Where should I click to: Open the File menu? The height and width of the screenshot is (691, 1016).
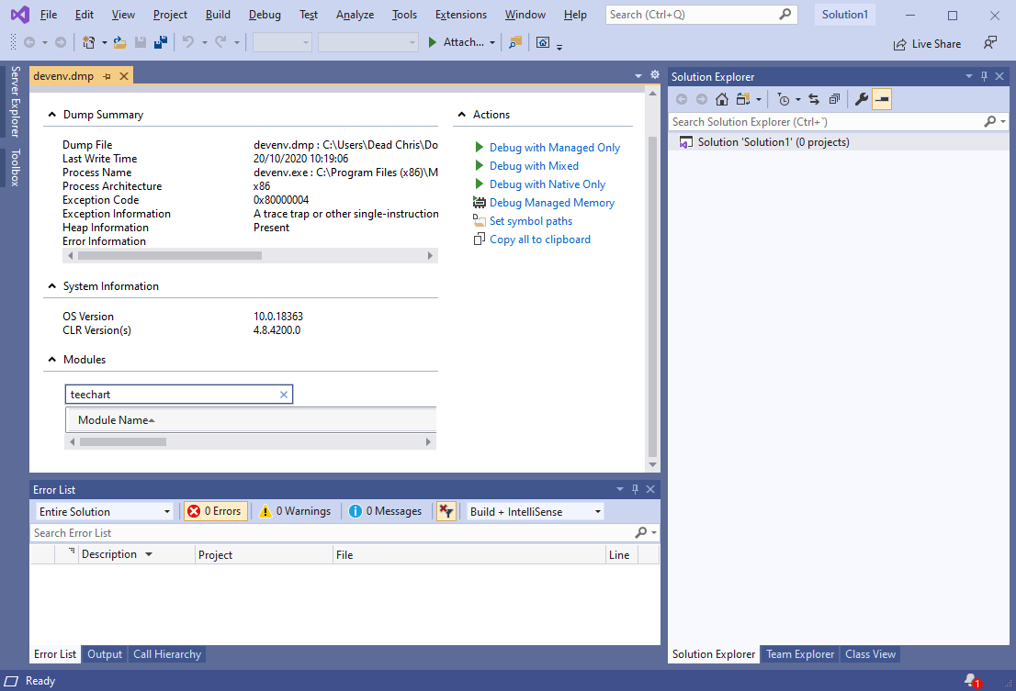pos(49,15)
